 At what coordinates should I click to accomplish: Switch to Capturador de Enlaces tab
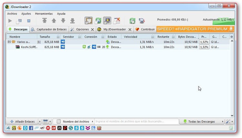tap(49, 29)
